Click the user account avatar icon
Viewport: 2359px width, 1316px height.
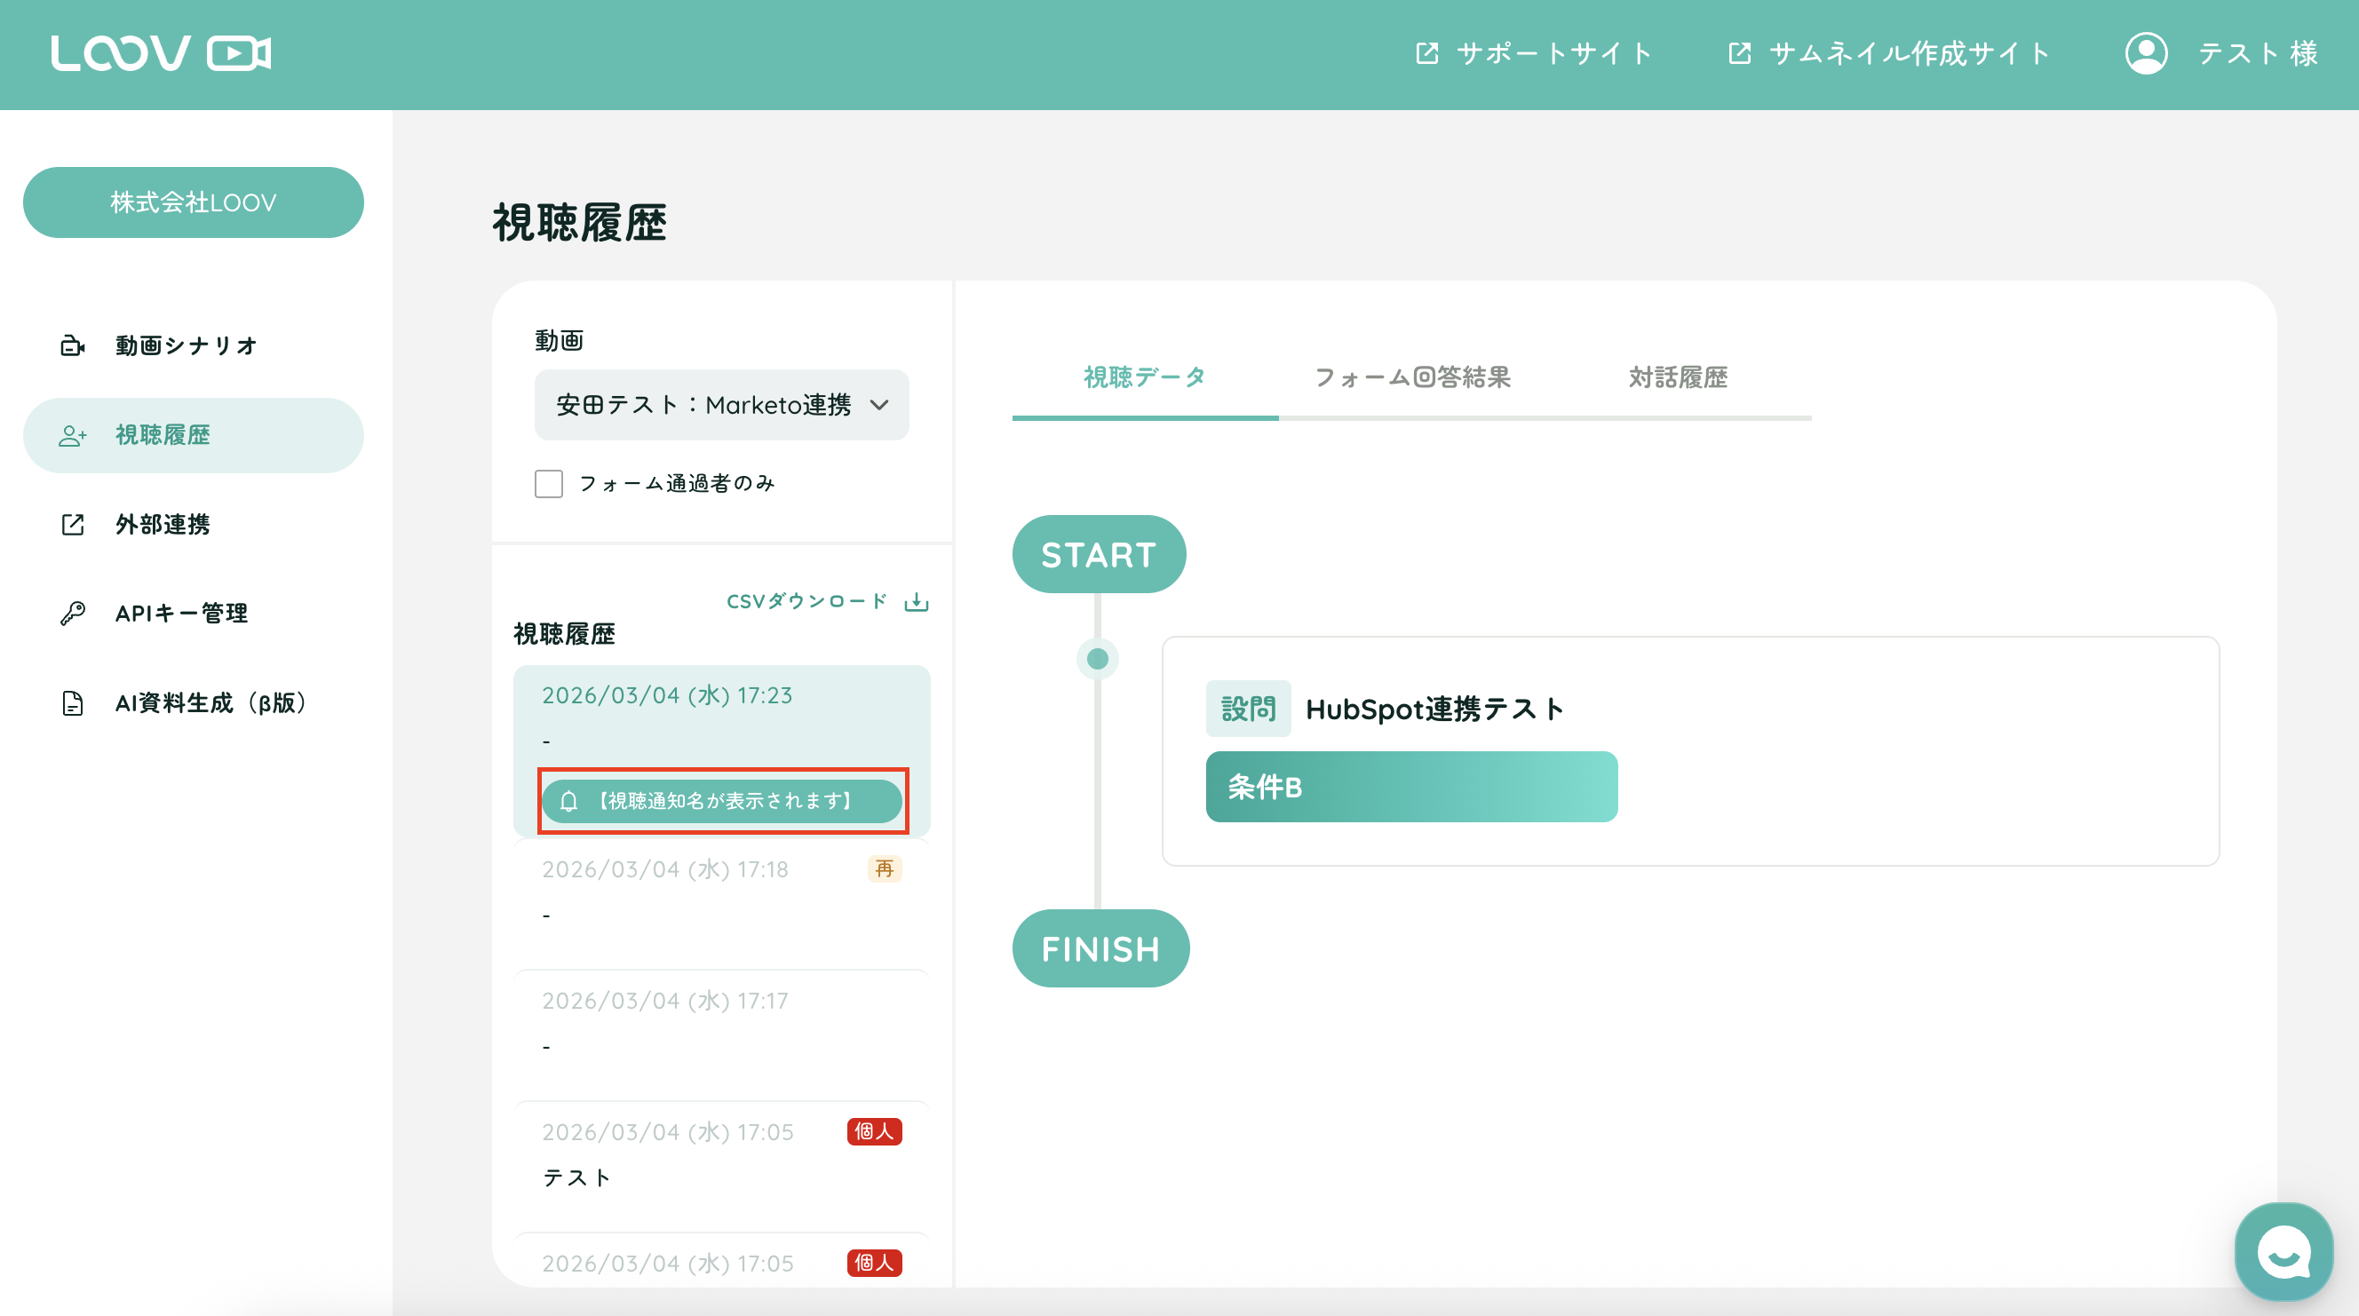pos(2146,53)
